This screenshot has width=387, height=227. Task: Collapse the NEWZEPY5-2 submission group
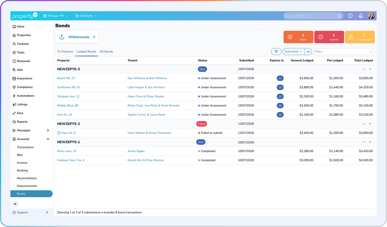pos(370,124)
